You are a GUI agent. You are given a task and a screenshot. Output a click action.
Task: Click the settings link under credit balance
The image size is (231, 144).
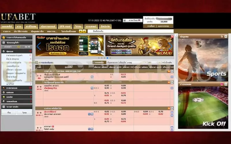coord(150,26)
